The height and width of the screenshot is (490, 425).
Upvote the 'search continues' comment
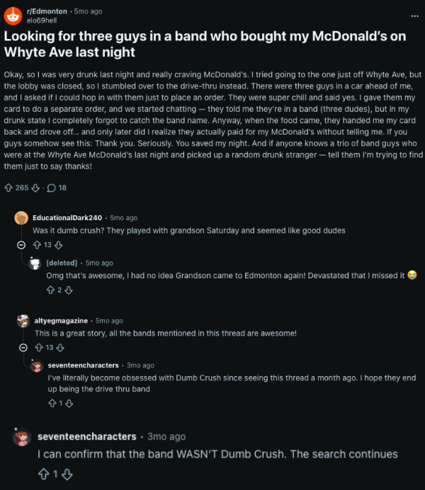pyautogui.click(x=44, y=474)
